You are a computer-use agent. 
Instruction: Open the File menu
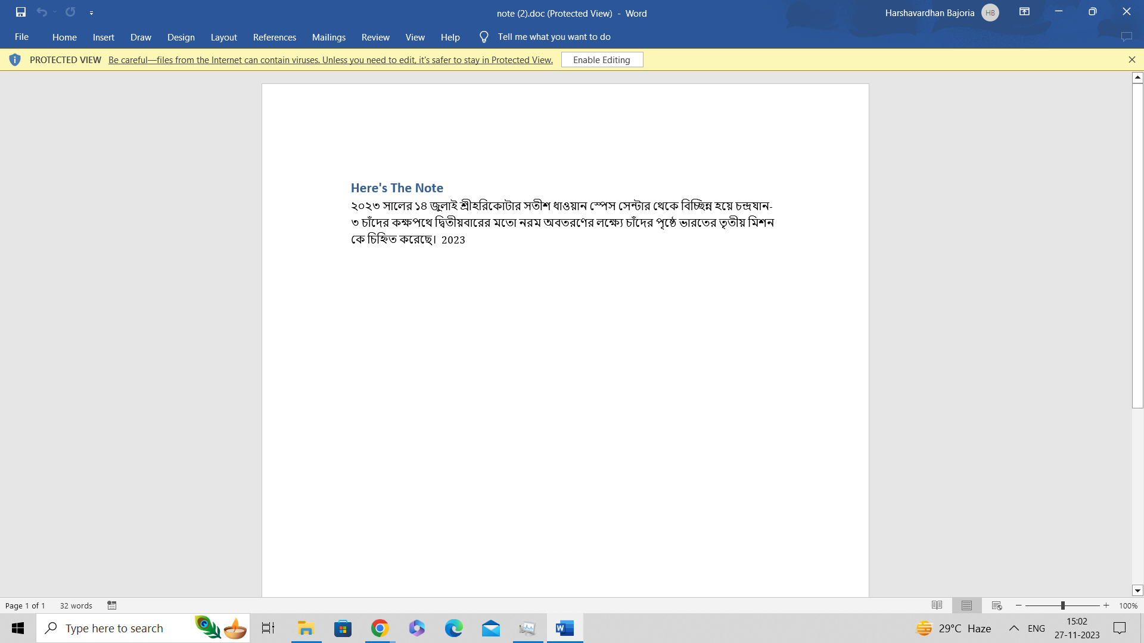click(21, 37)
